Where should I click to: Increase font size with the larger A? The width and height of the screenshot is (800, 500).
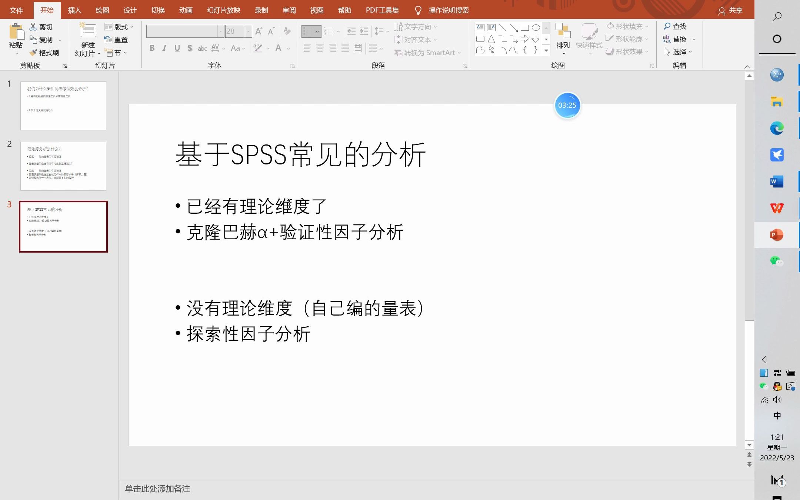pyautogui.click(x=259, y=31)
